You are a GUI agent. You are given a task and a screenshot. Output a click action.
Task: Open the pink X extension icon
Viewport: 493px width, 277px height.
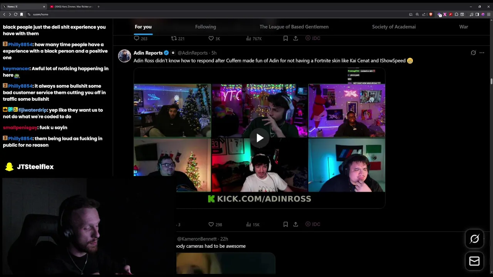pos(444,14)
